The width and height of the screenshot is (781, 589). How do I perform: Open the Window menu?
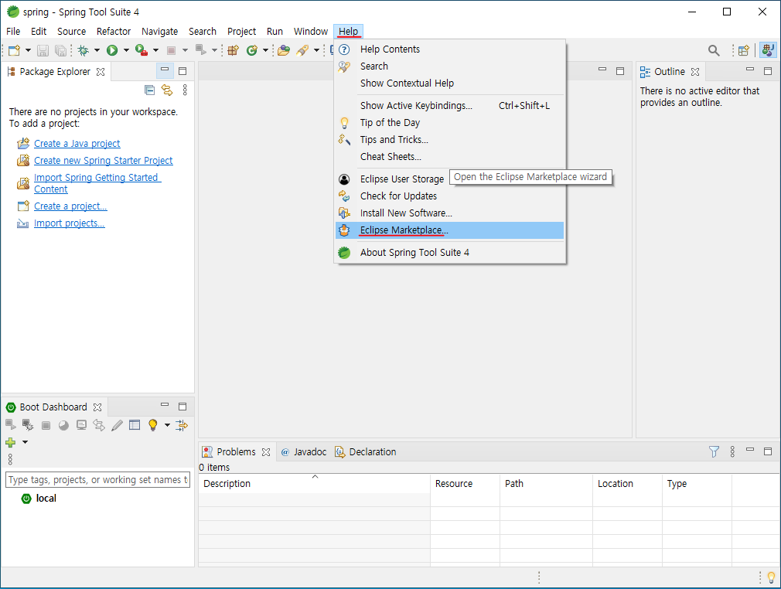(311, 32)
